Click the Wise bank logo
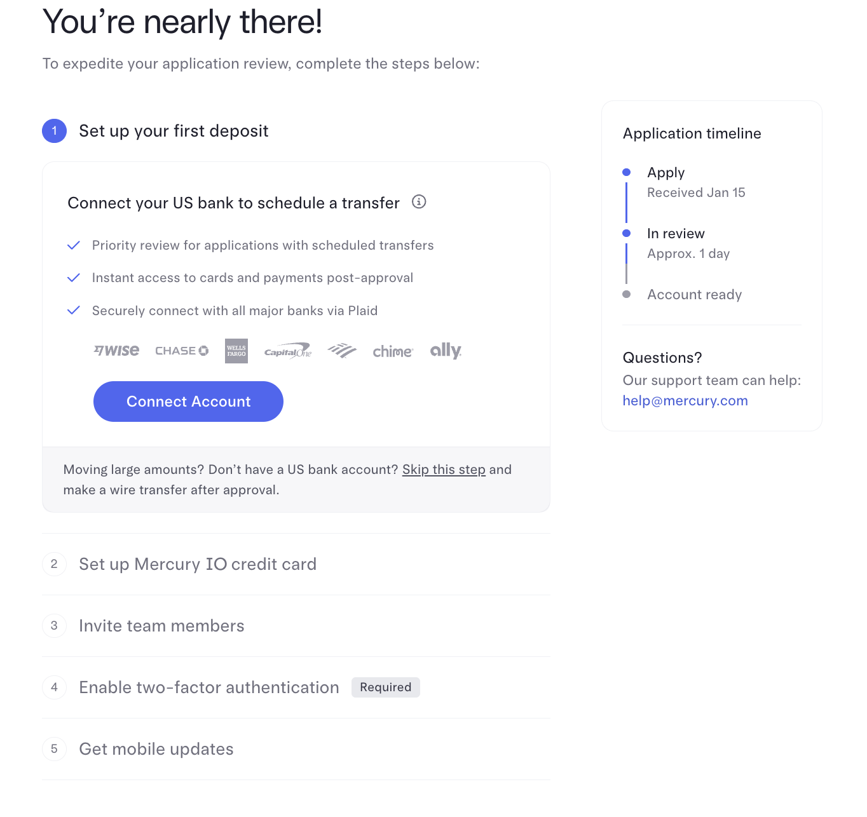The width and height of the screenshot is (867, 817). click(x=116, y=351)
